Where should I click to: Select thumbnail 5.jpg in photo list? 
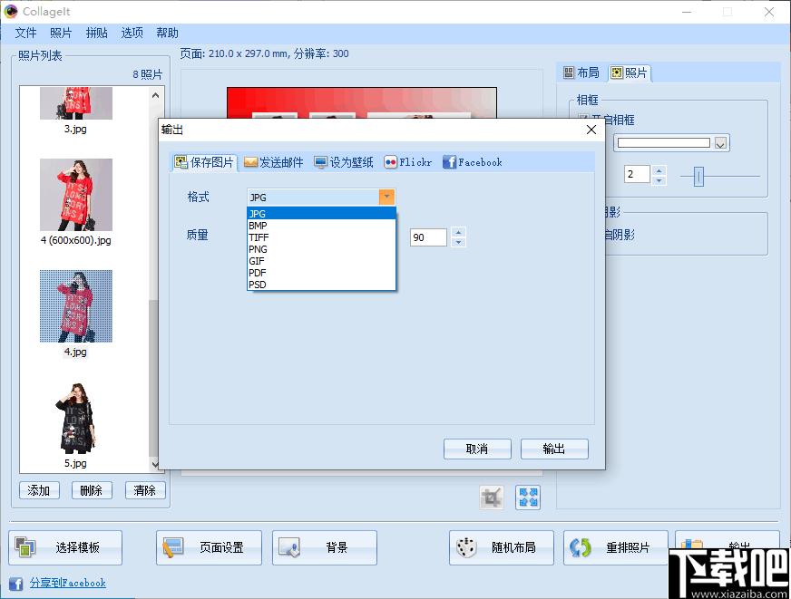[76, 418]
